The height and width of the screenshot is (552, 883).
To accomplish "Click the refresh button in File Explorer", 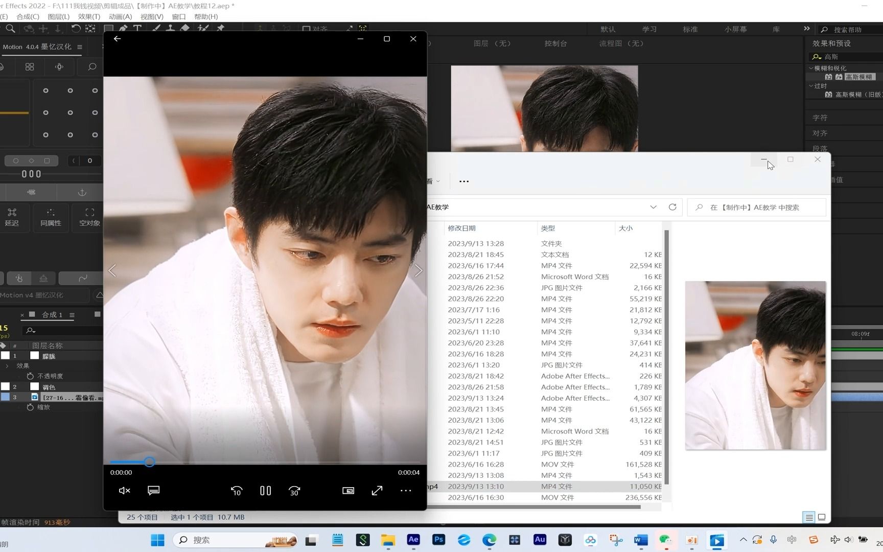I will coord(672,207).
